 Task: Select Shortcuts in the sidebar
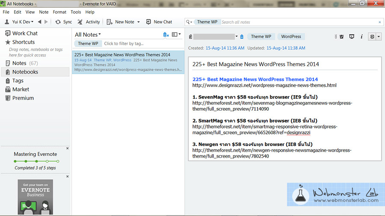coord(20,42)
